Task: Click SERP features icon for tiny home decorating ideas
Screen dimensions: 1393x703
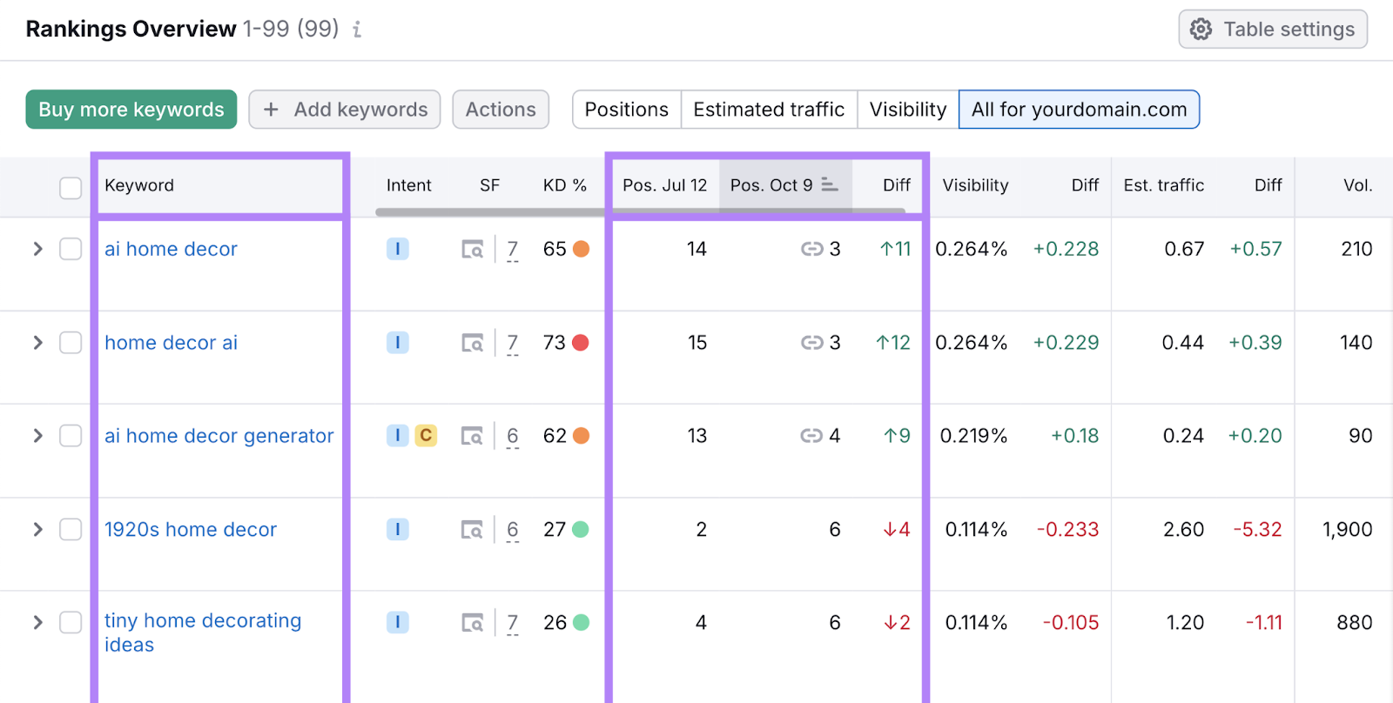Action: point(473,623)
